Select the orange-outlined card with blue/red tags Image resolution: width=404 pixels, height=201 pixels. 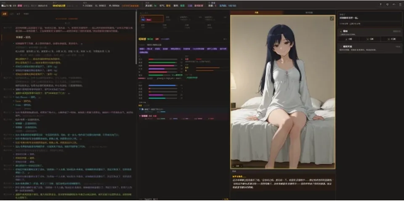151,19
